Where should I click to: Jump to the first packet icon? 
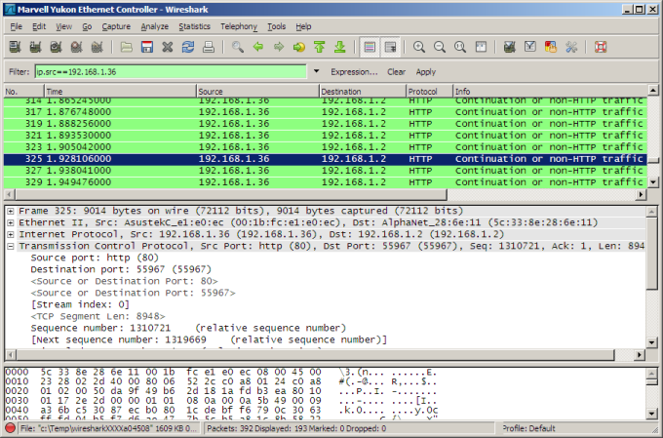tap(320, 47)
